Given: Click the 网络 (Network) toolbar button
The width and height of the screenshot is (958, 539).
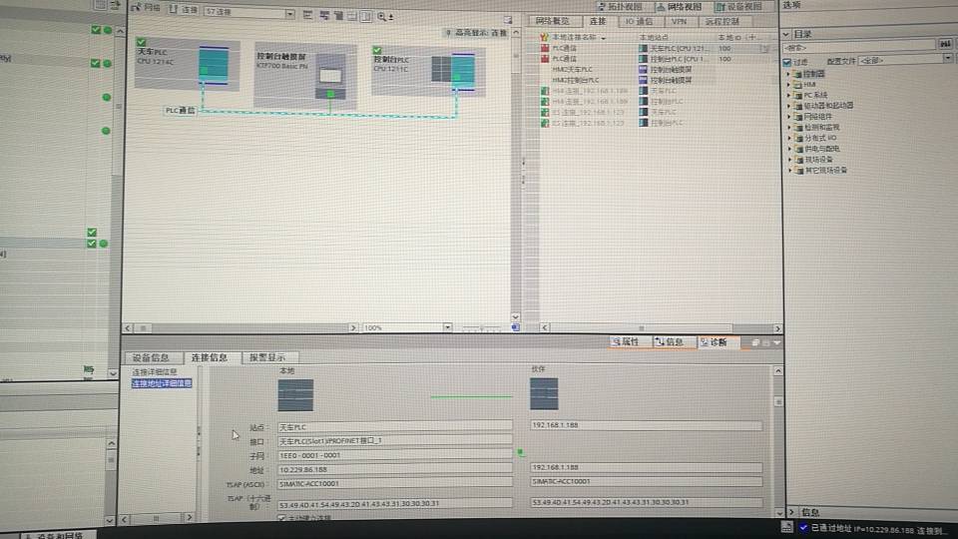Looking at the screenshot, I should [x=146, y=8].
